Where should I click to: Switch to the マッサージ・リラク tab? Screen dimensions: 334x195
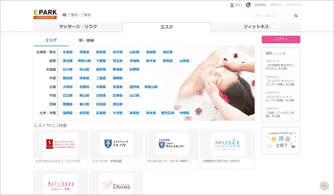[x=78, y=27]
